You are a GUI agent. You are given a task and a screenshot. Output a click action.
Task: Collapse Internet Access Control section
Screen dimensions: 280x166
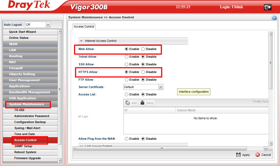coord(81,41)
